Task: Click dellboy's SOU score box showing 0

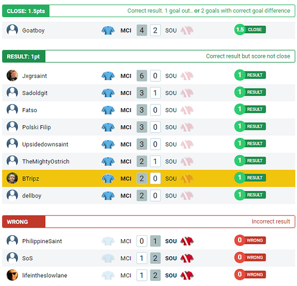Action: click(155, 196)
